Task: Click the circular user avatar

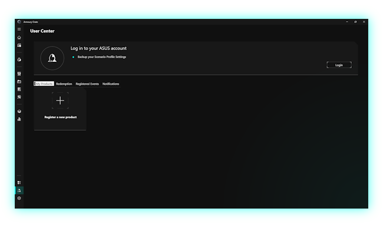Action: coord(52,58)
